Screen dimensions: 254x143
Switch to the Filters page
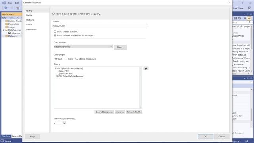click(37, 25)
